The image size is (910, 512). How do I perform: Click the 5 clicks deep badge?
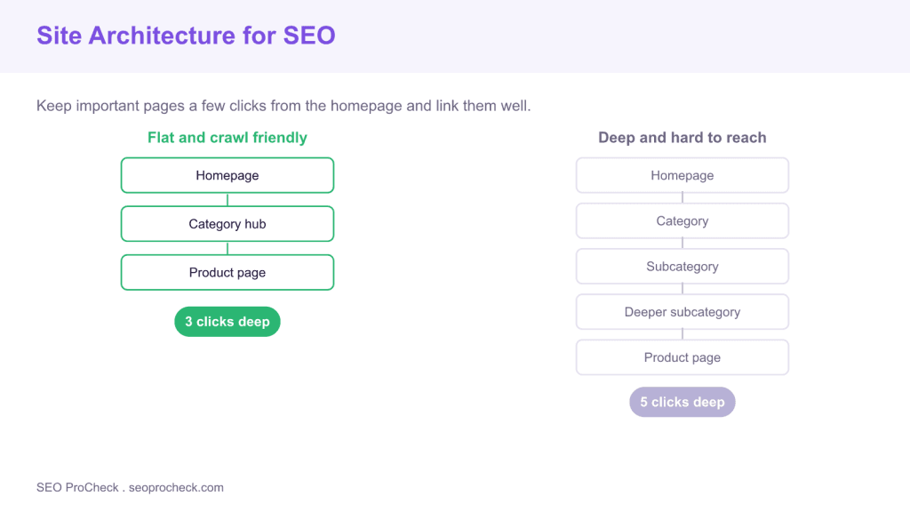[x=682, y=402]
